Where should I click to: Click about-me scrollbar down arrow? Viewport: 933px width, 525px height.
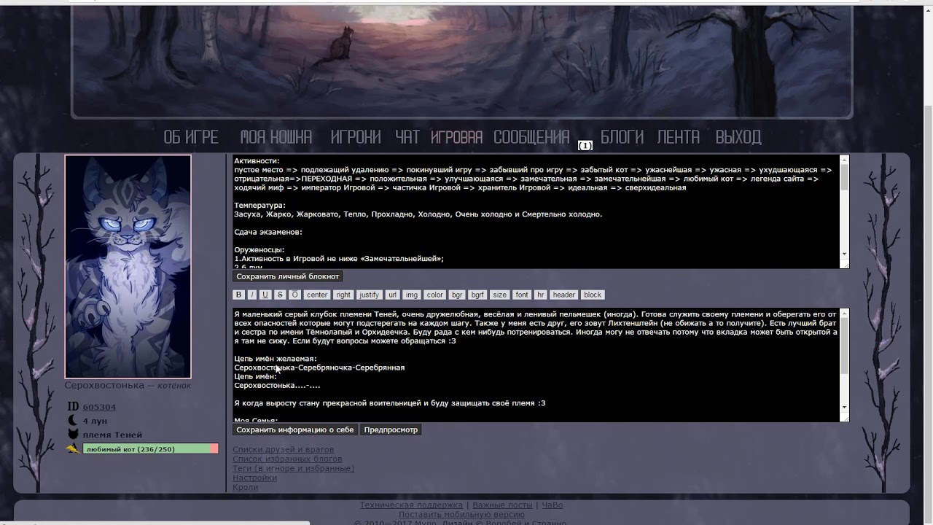pyautogui.click(x=844, y=407)
